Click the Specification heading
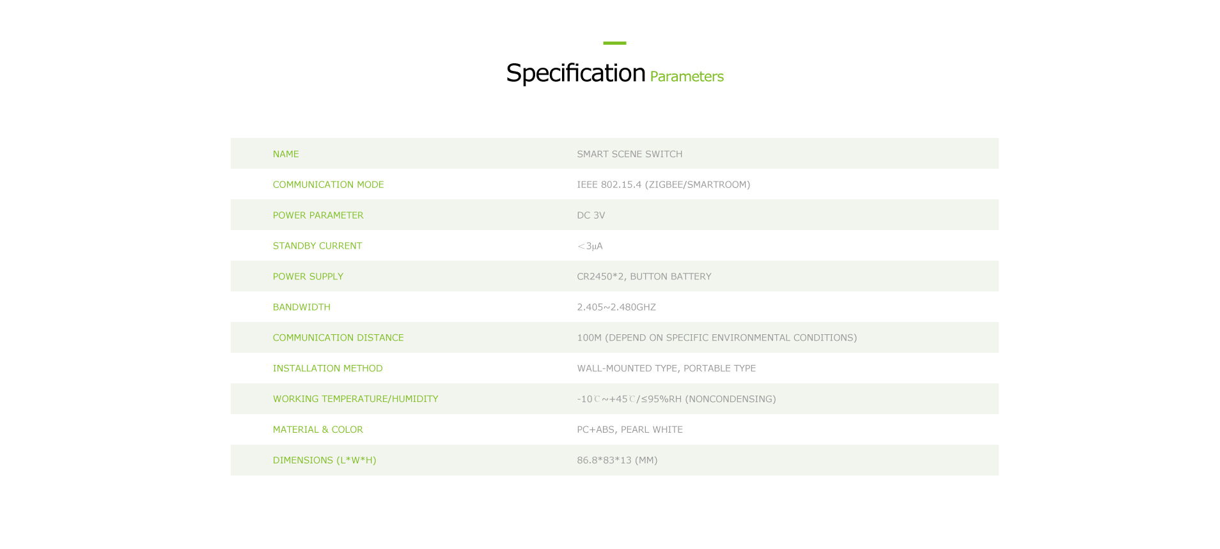 [575, 73]
